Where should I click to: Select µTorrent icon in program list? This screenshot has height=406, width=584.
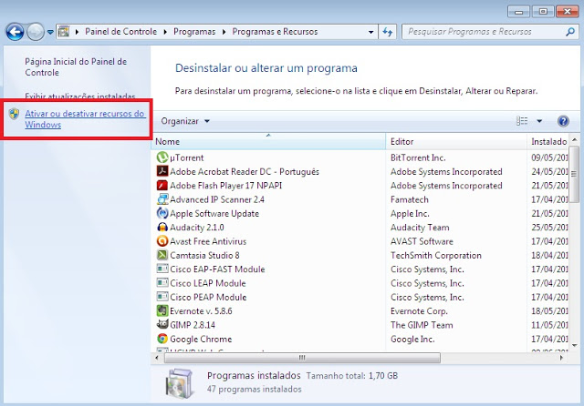(162, 157)
